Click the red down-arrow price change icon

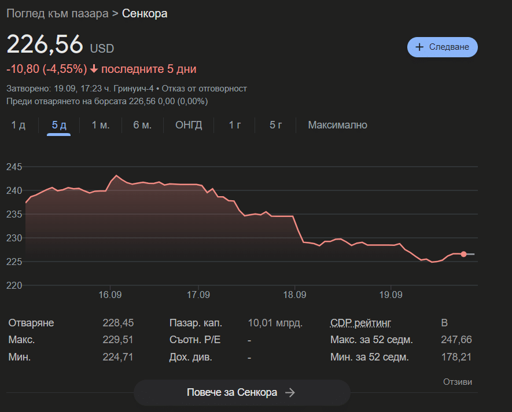[94, 69]
